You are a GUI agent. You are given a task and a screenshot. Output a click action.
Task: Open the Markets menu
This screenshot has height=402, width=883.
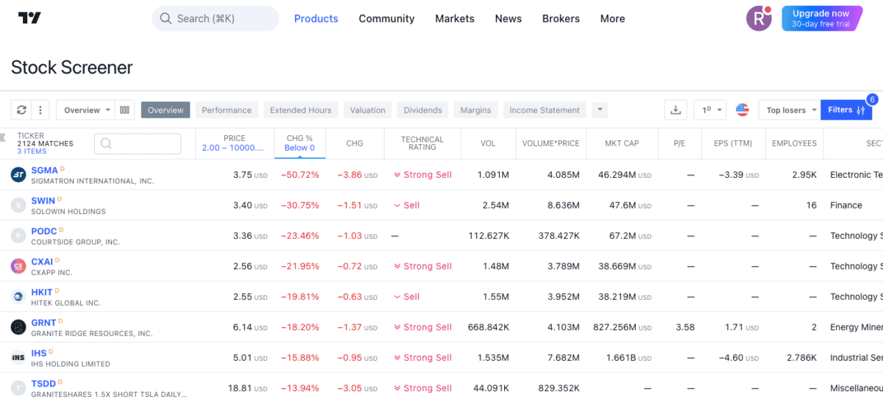point(455,18)
